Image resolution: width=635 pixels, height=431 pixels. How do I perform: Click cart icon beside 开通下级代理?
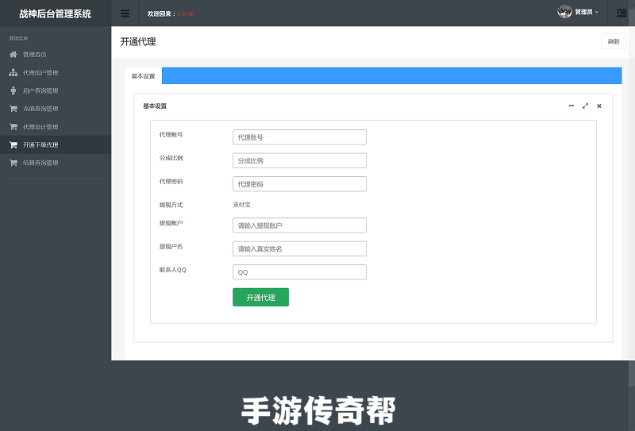coord(13,144)
